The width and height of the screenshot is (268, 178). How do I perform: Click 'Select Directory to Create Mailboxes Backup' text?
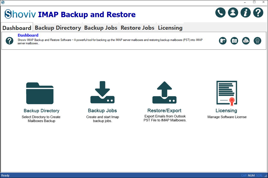41,119
